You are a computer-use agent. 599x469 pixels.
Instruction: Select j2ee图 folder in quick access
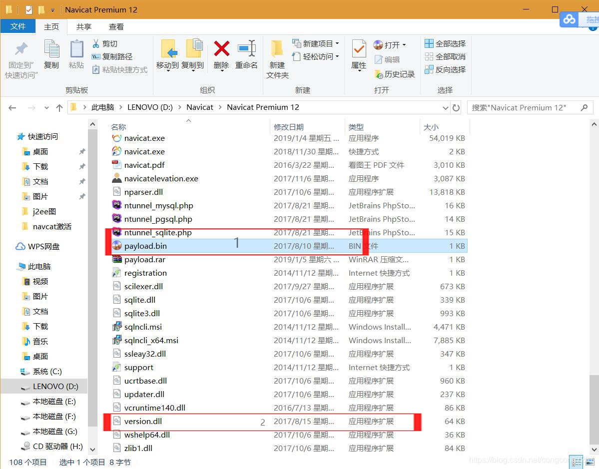point(39,212)
